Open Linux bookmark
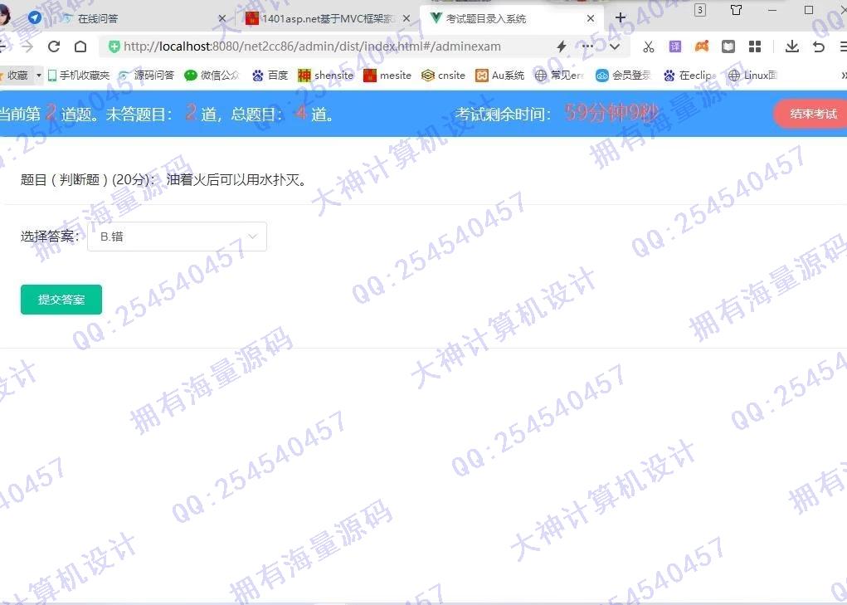Image resolution: width=847 pixels, height=605 pixels. 752,75
